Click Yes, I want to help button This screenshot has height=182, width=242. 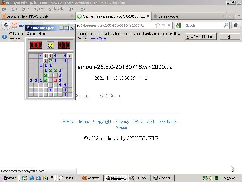(x=201, y=37)
